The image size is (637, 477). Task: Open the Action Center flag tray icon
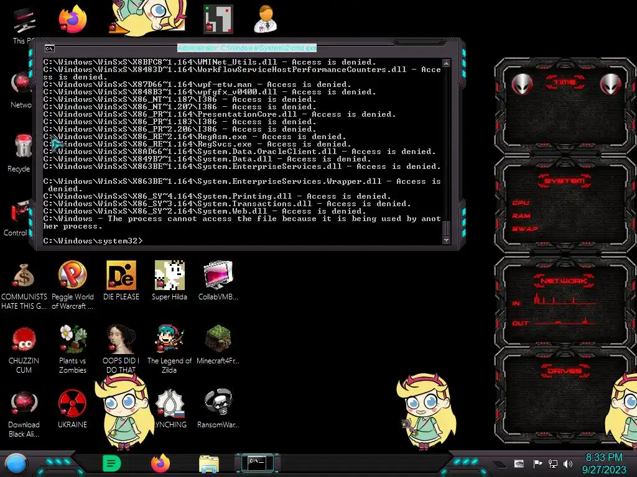[x=538, y=463]
